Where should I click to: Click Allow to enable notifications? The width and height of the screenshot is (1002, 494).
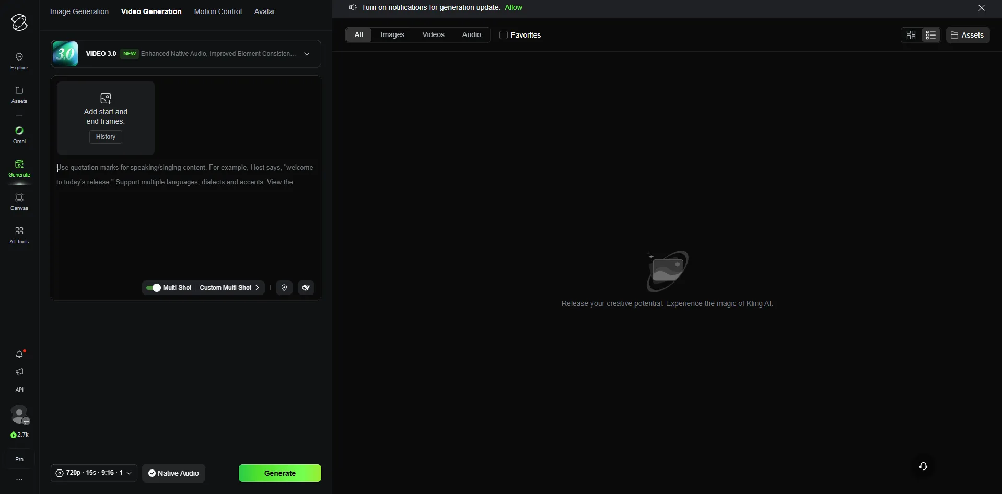pyautogui.click(x=513, y=7)
